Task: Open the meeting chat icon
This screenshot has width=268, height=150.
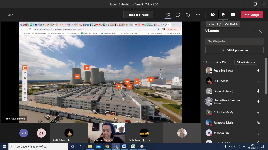Action: (178, 15)
